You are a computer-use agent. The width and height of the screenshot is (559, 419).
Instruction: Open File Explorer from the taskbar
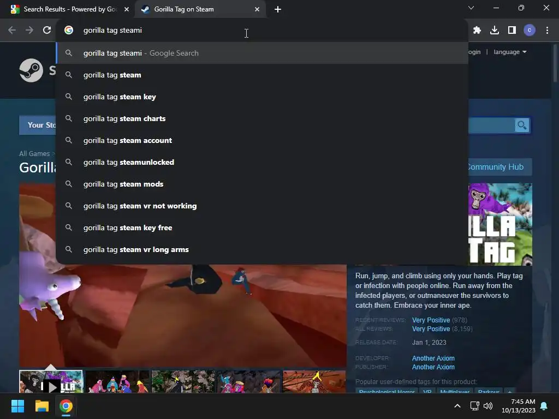tap(41, 406)
